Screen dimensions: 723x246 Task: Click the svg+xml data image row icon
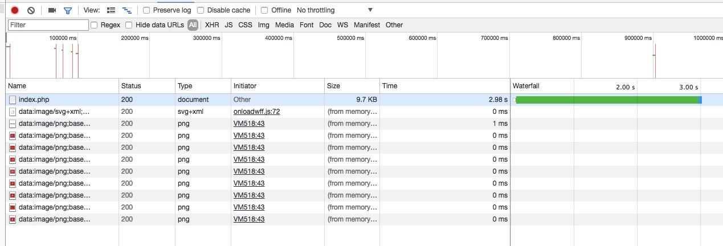(13, 112)
